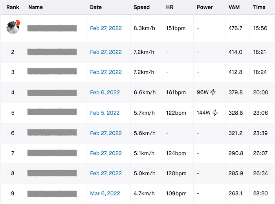Click the VAM column header
Image resolution: width=275 pixels, height=204 pixels.
(x=235, y=7)
